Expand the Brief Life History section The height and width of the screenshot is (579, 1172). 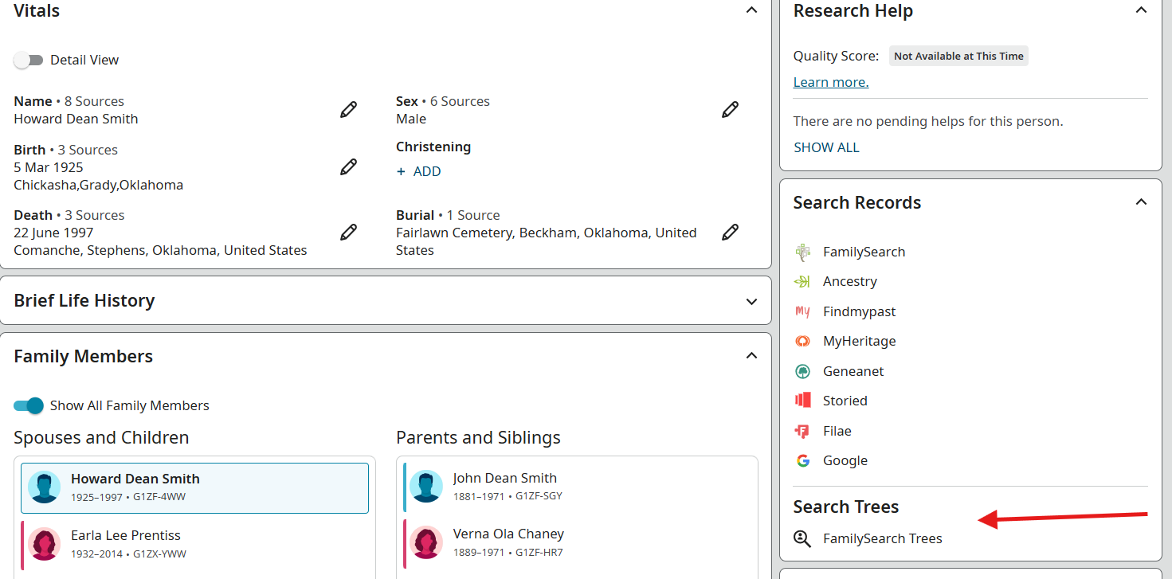click(751, 301)
